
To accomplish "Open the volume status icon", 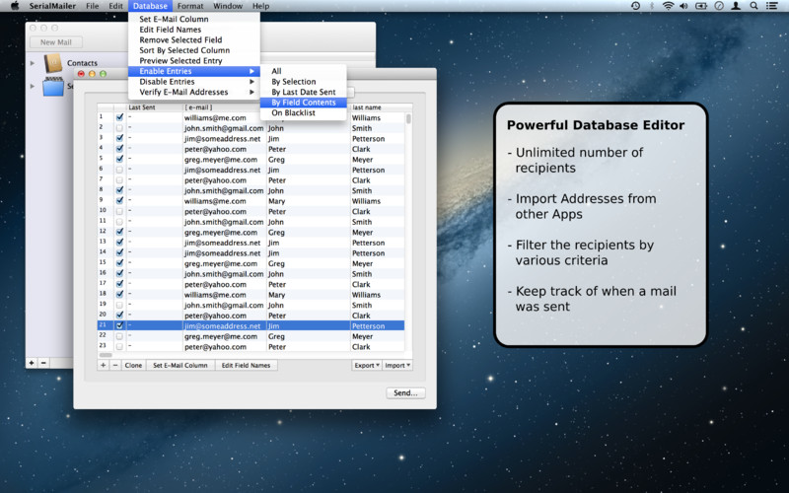I will pyautogui.click(x=683, y=6).
